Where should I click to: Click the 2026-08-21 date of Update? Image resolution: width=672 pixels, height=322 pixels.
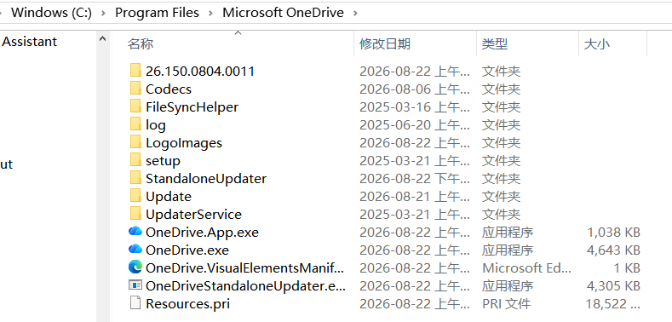(415, 197)
